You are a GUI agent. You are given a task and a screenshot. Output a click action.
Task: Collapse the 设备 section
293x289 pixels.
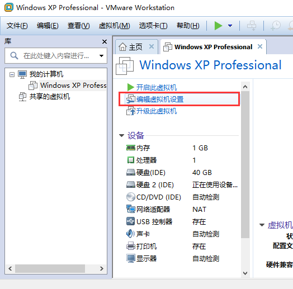[122, 135]
